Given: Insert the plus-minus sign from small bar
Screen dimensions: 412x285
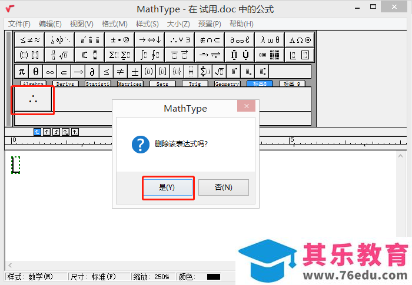Looking at the screenshot, I should pyautogui.click(x=135, y=71).
